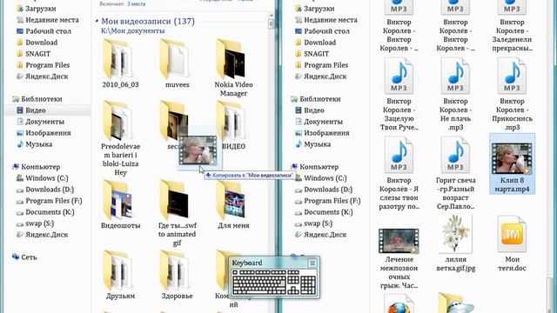Select Компьютер node in left window sidebar
The width and height of the screenshot is (557, 313).
36,167
